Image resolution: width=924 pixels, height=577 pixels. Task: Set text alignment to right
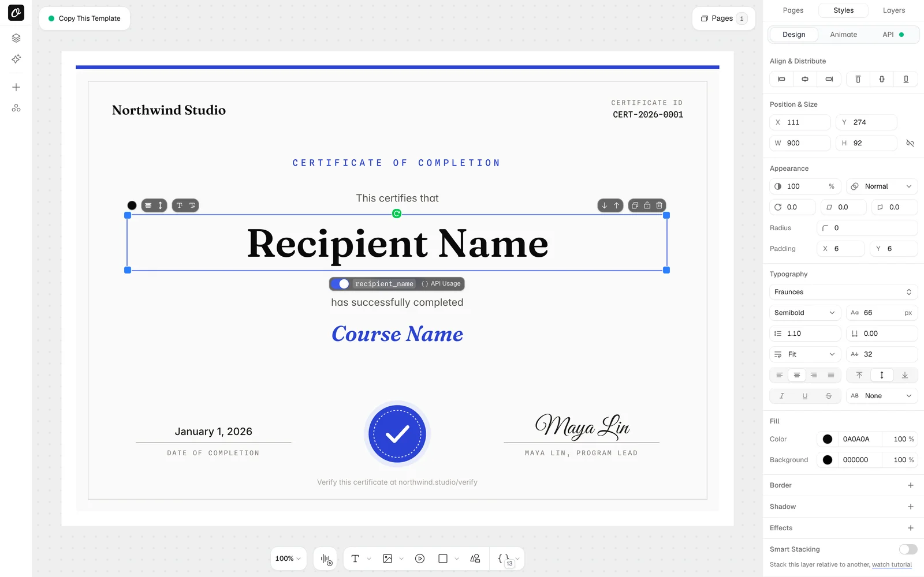pos(814,375)
